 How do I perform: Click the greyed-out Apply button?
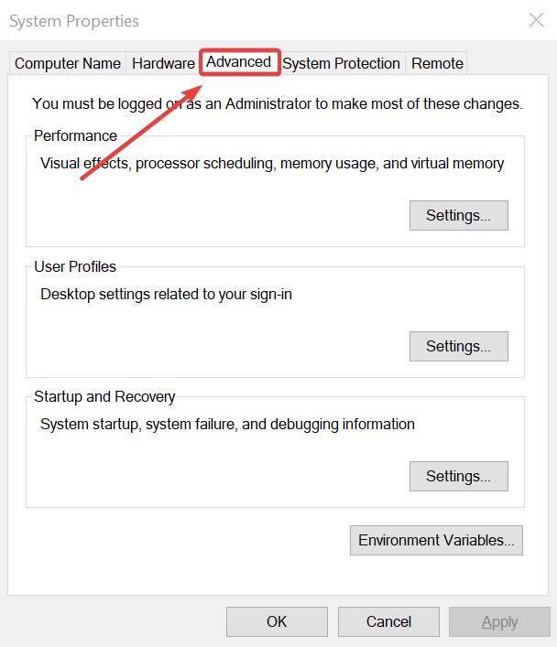499,621
